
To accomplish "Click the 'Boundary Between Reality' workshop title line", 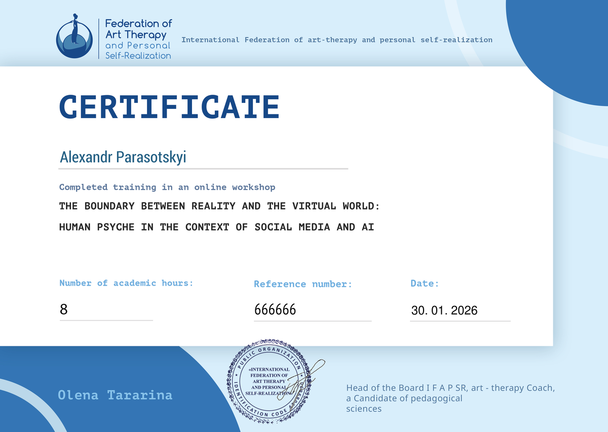I will click(x=219, y=206).
